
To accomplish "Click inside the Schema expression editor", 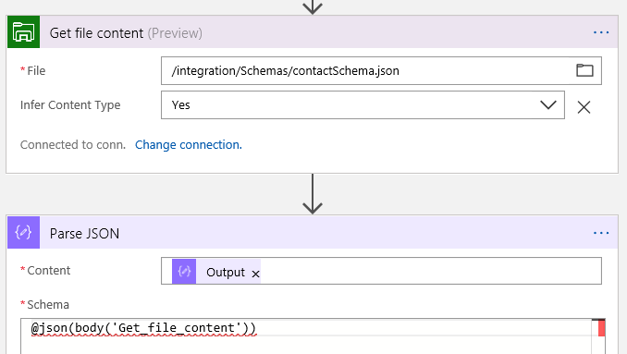I will [306, 336].
